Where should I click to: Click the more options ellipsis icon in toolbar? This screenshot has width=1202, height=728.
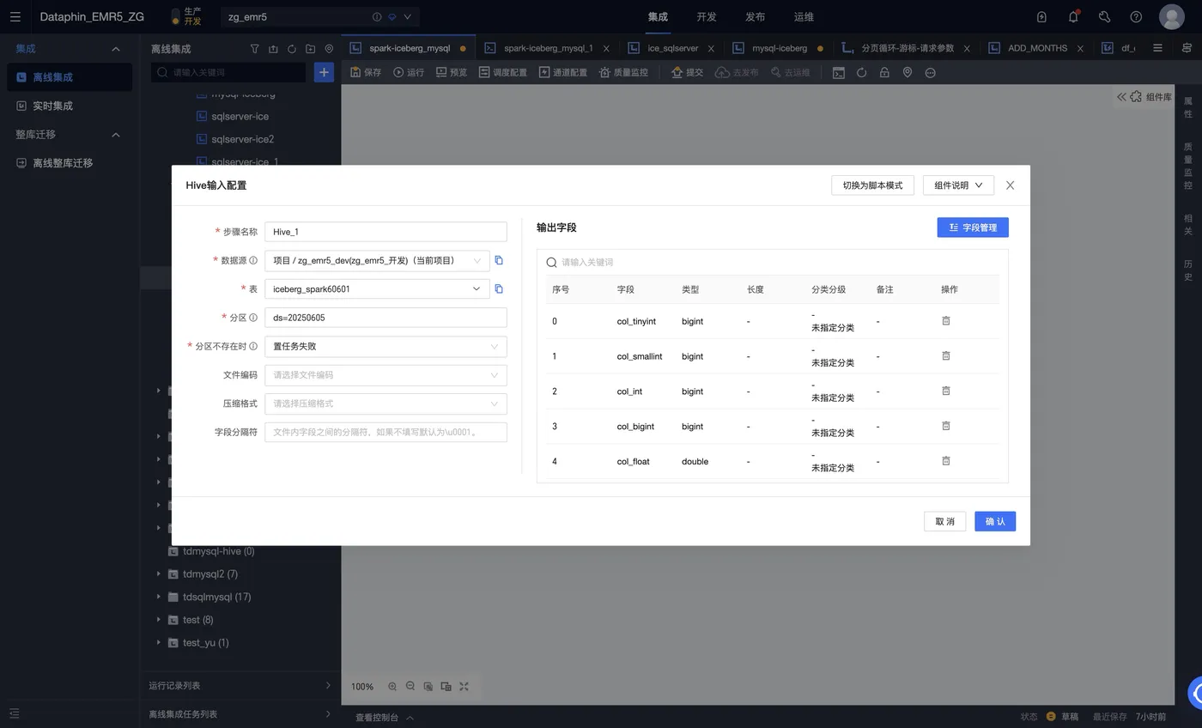click(x=930, y=73)
